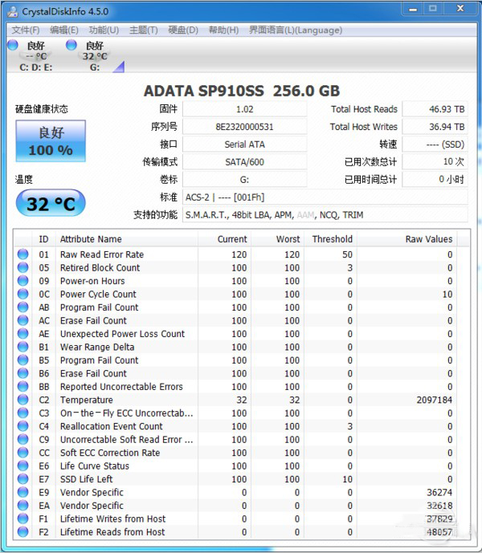Click status orb for Soft ECC Correction Rate

click(23, 453)
